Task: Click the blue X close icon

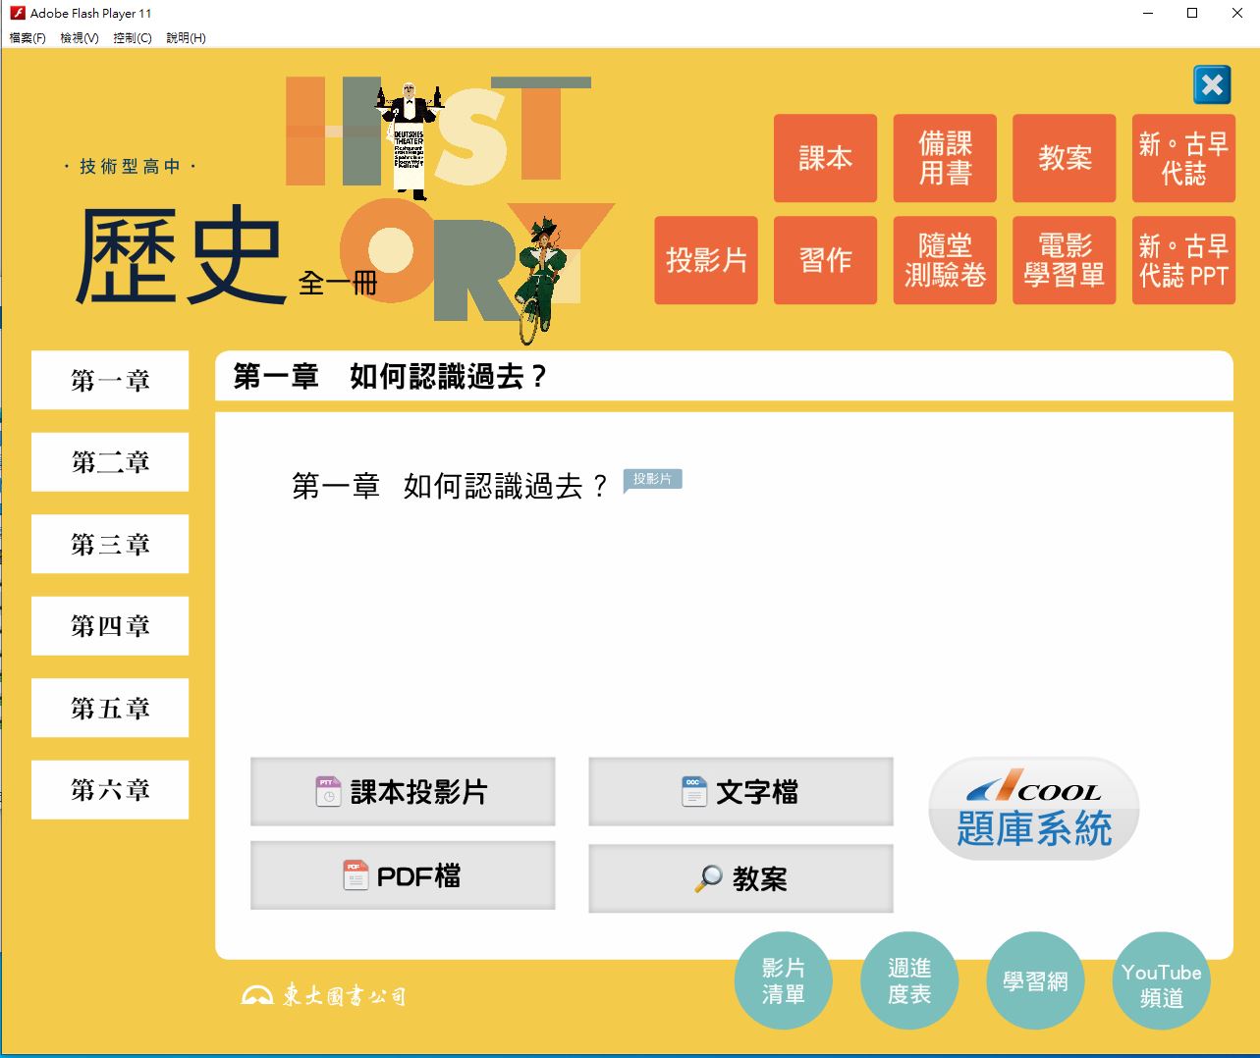Action: click(1212, 85)
